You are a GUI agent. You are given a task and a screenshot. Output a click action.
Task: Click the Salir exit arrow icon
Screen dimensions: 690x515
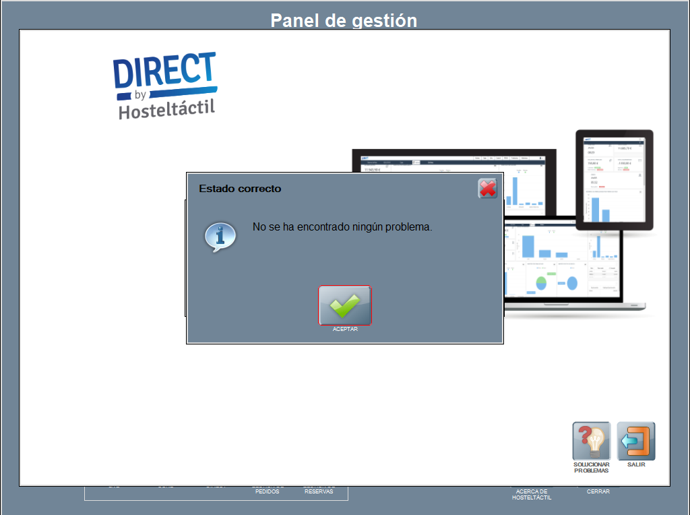(635, 441)
